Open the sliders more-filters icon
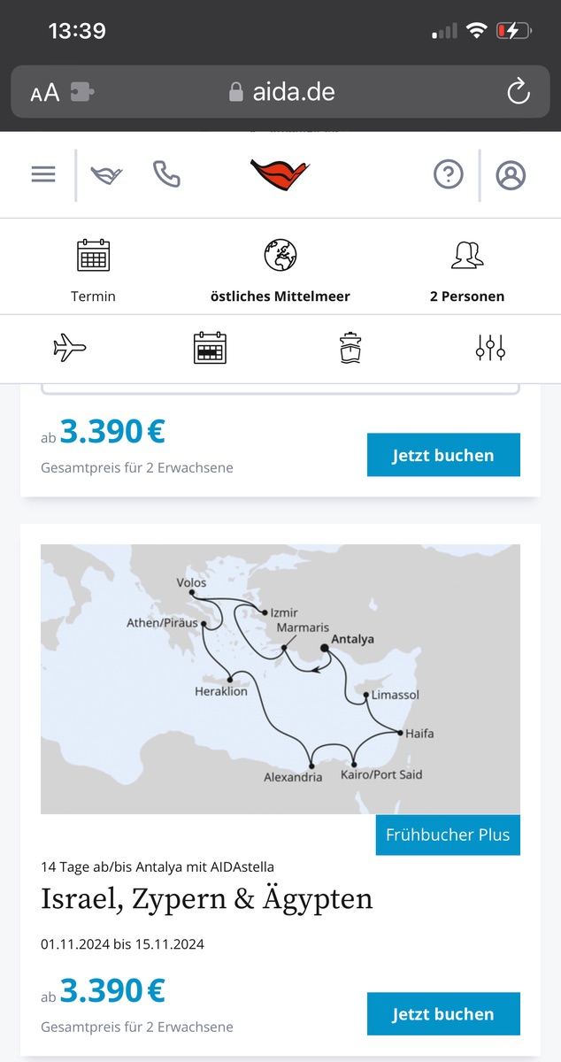The height and width of the screenshot is (1062, 561). click(x=490, y=349)
